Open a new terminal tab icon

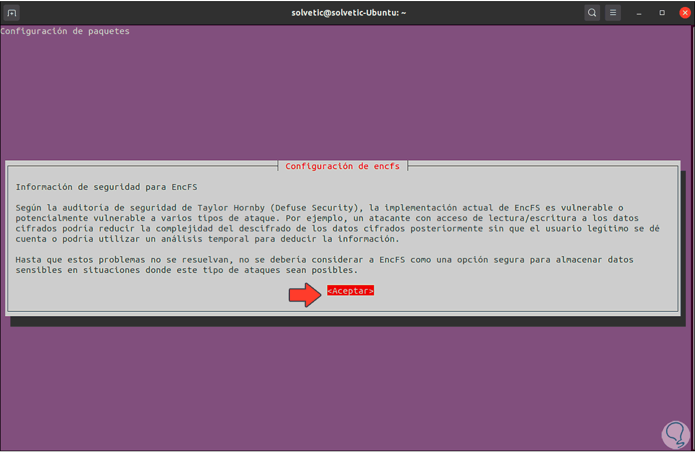(x=12, y=13)
